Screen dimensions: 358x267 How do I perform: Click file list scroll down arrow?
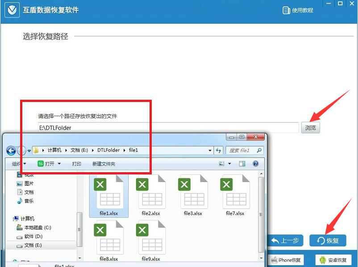(x=261, y=258)
